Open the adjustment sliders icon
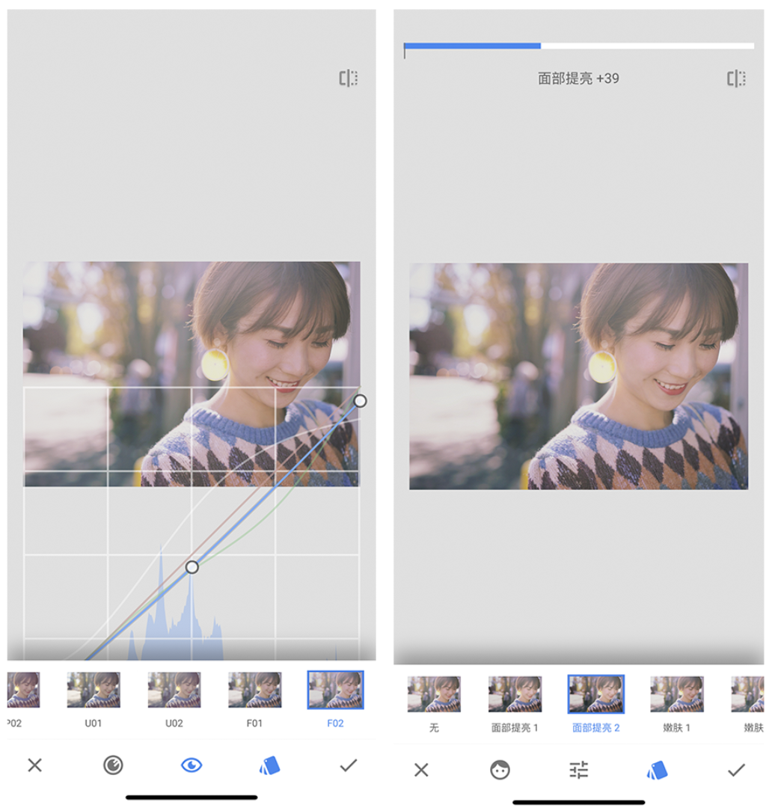 click(578, 770)
